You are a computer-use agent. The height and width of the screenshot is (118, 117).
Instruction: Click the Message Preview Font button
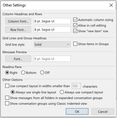[18, 59]
